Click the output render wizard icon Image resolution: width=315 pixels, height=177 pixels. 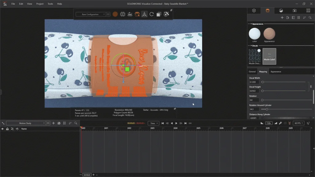[166, 14]
